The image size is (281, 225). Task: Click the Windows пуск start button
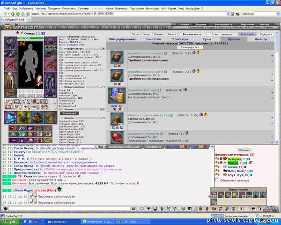9,222
